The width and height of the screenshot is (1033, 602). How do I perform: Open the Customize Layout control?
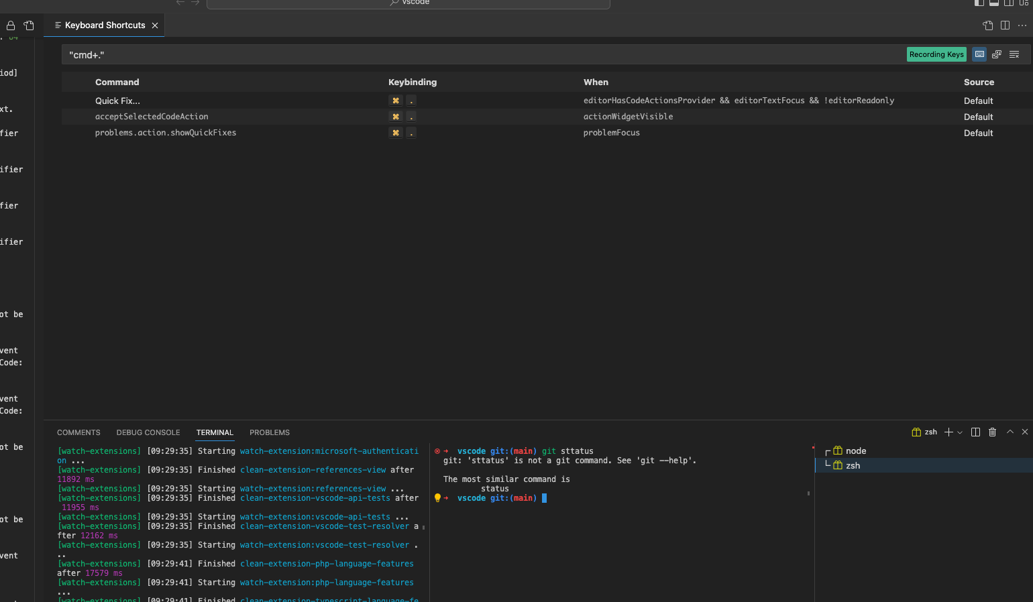[x=1024, y=3]
